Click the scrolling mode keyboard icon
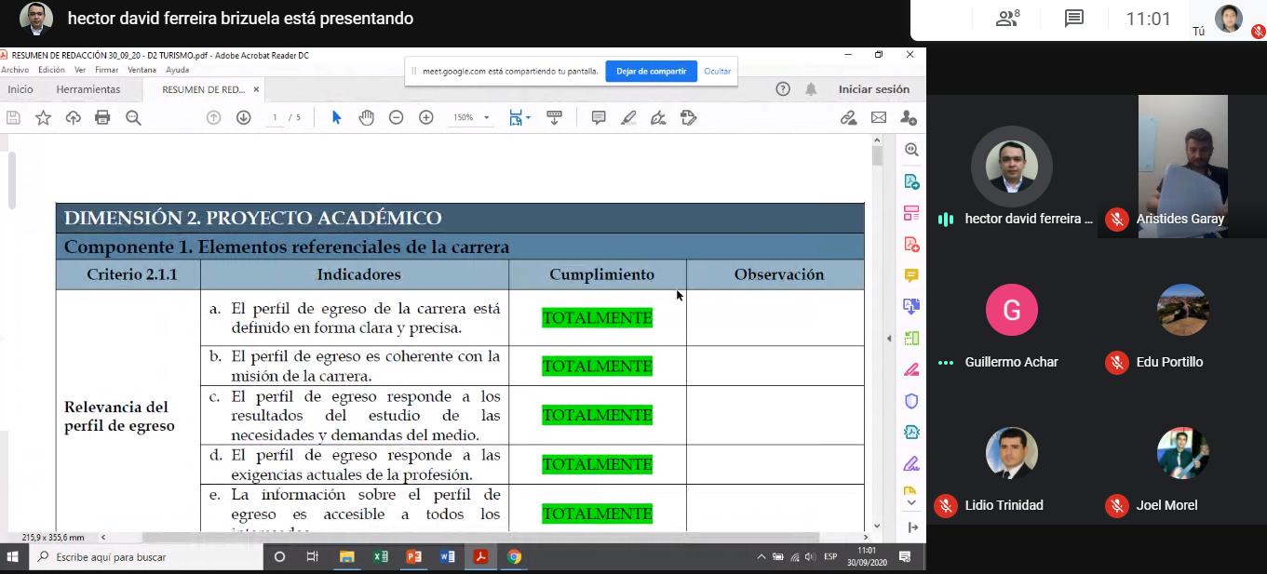 point(554,117)
